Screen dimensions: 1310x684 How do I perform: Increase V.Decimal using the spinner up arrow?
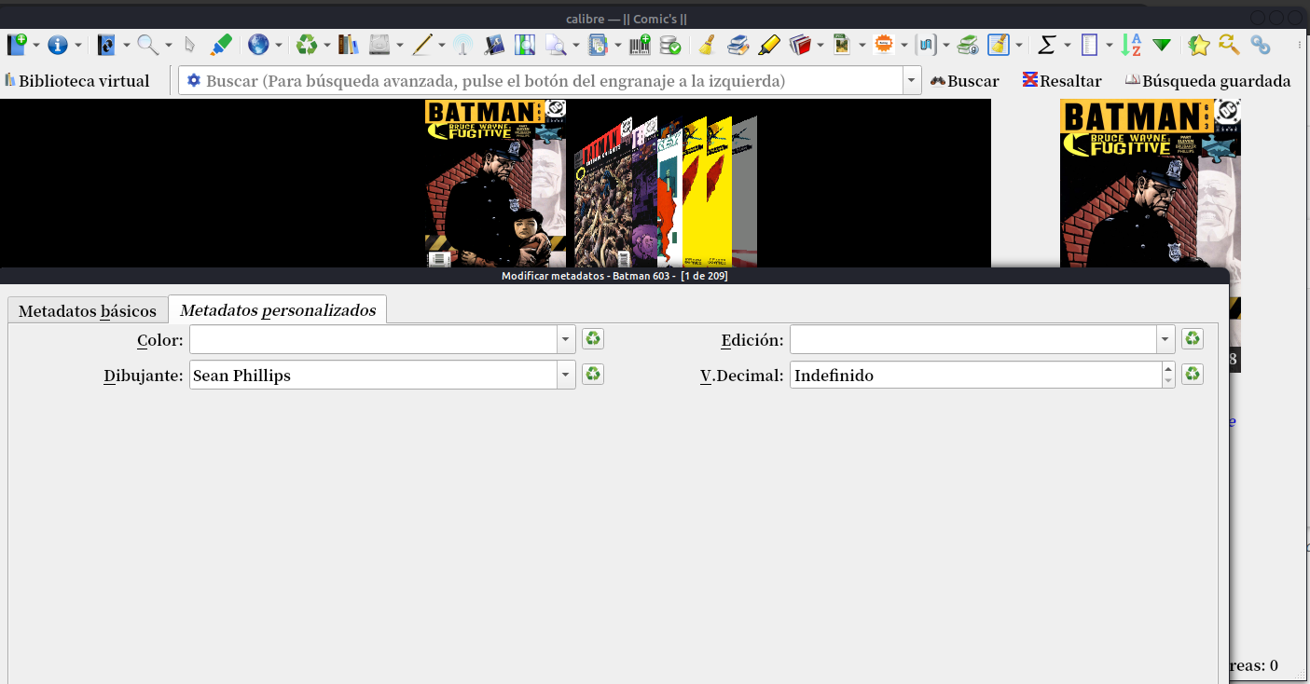(1168, 368)
